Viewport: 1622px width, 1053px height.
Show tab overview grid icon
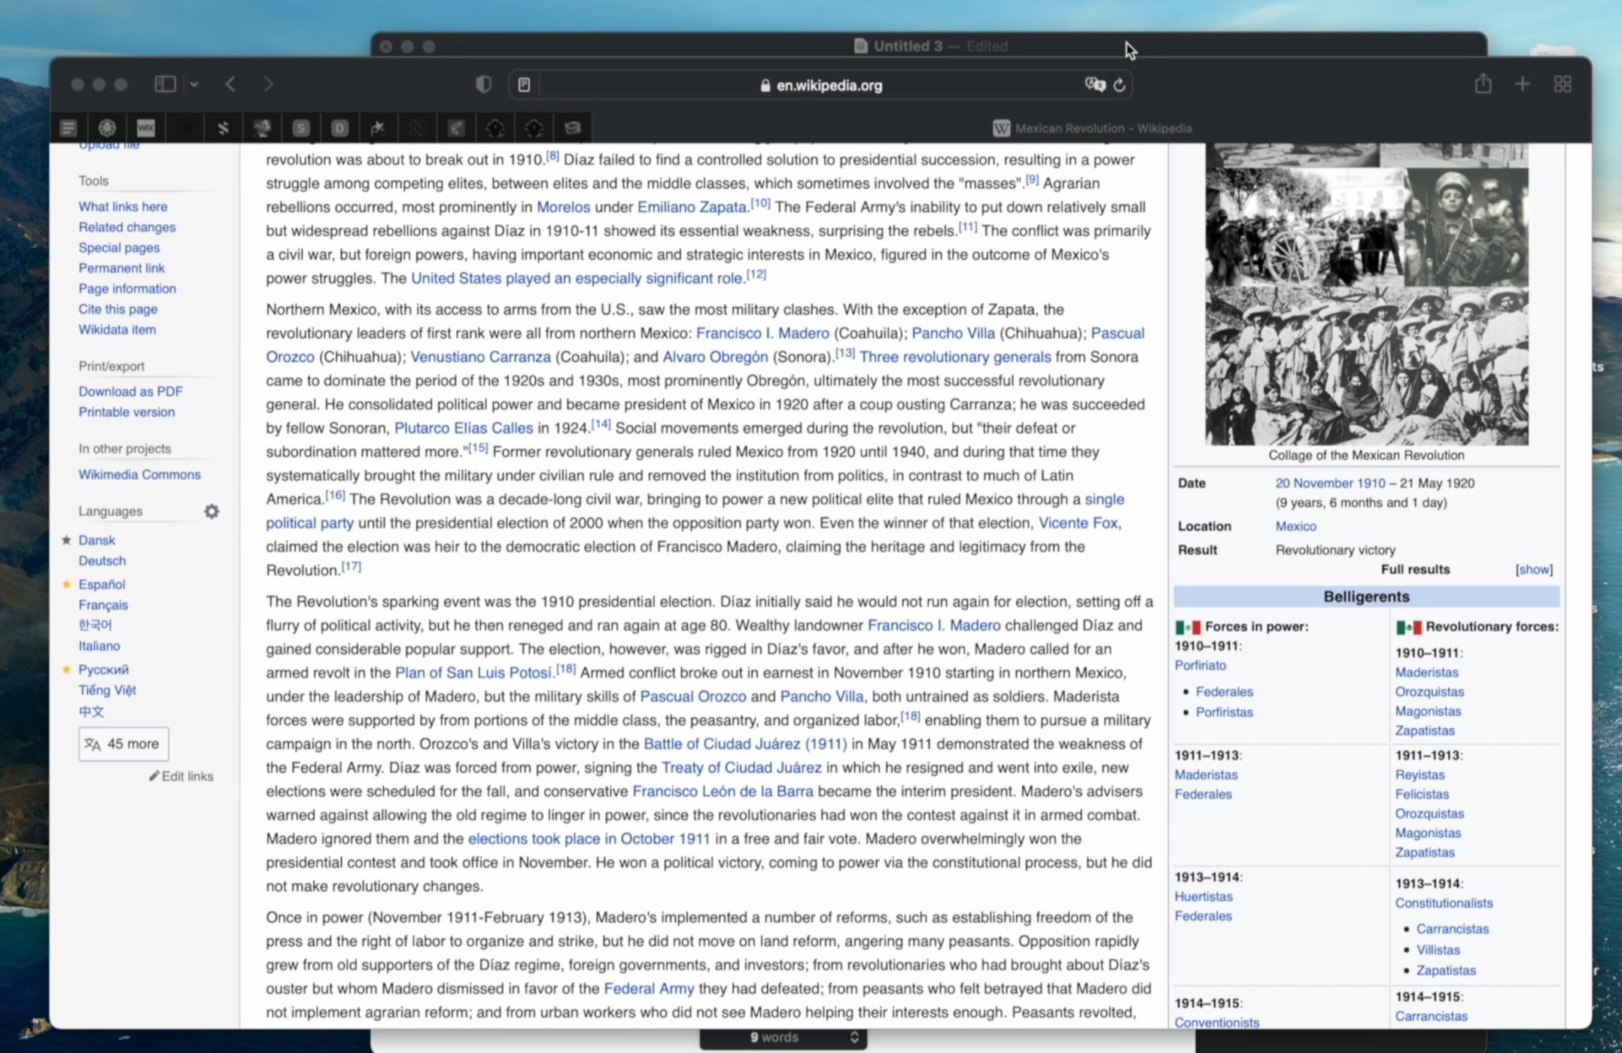pyautogui.click(x=1563, y=84)
